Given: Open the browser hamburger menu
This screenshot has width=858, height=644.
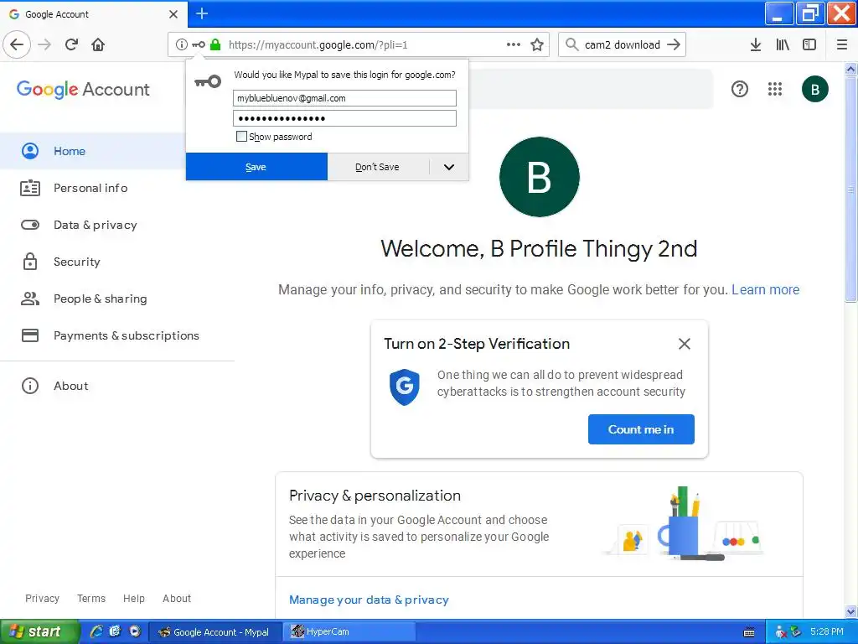Looking at the screenshot, I should click(842, 44).
